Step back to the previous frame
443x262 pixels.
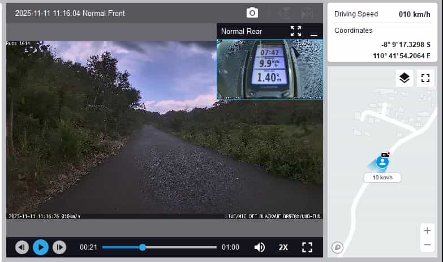click(x=22, y=247)
